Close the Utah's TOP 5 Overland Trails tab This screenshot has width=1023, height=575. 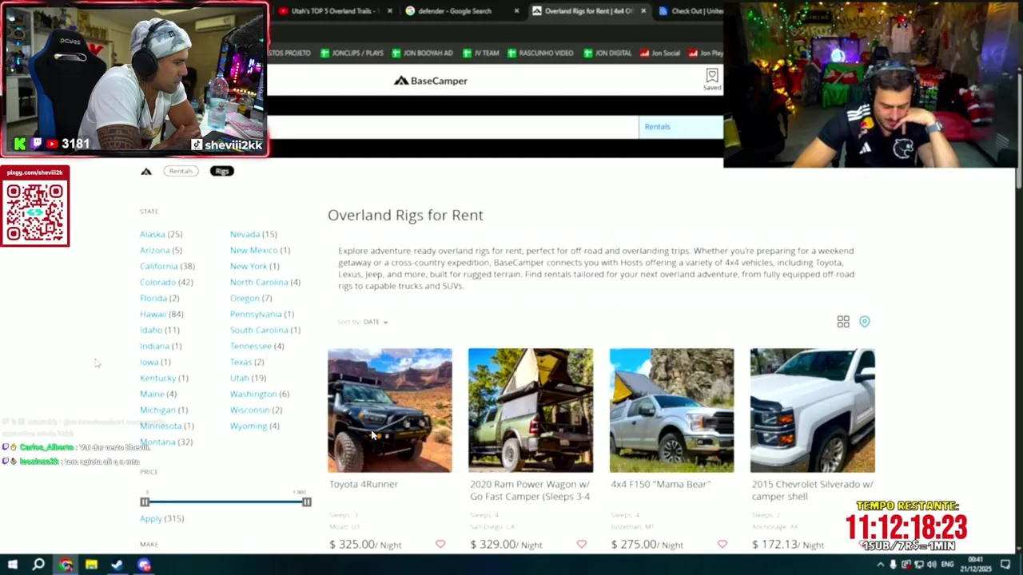pos(390,11)
